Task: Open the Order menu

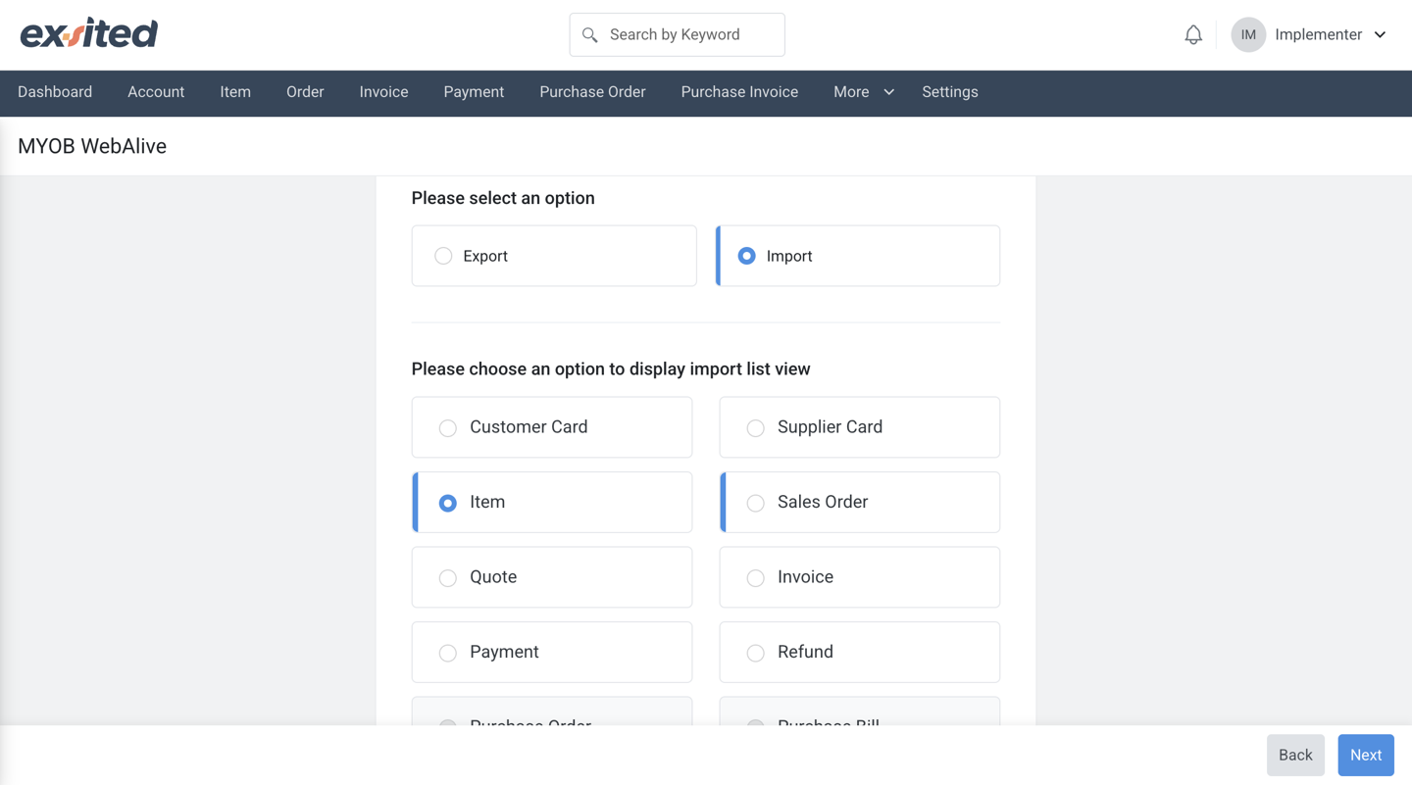Action: point(305,92)
